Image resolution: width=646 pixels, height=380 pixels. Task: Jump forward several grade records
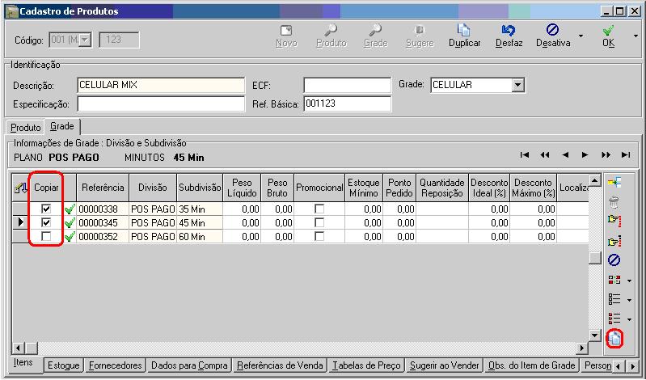[606, 155]
